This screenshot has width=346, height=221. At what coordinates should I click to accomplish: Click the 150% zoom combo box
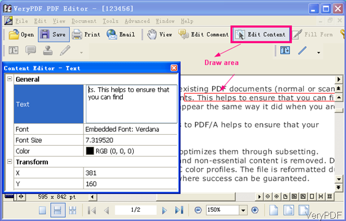coord(223,210)
